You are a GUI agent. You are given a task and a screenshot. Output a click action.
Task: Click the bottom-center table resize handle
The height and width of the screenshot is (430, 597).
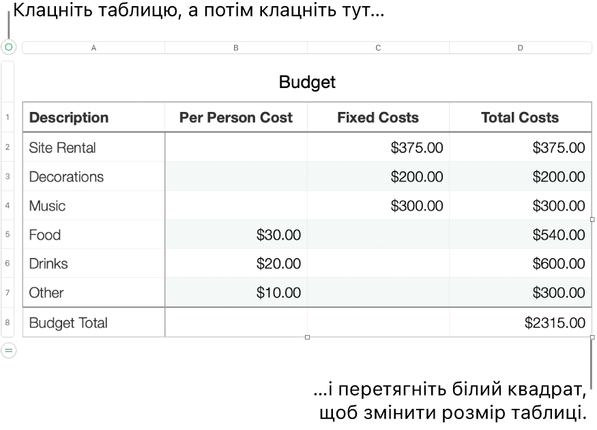pyautogui.click(x=307, y=337)
